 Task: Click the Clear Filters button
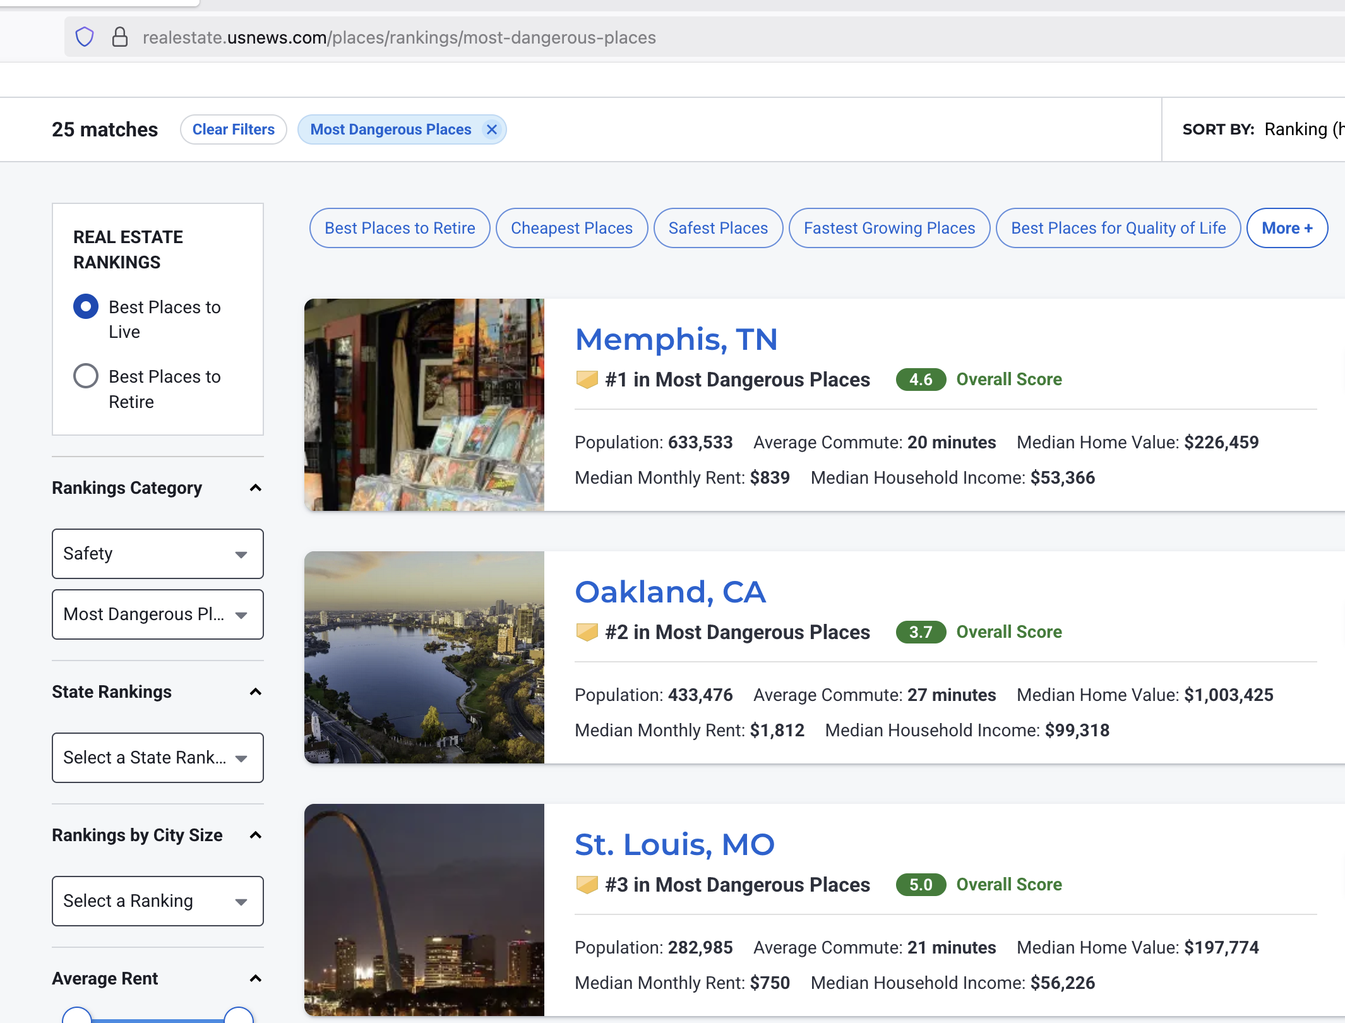tap(233, 129)
